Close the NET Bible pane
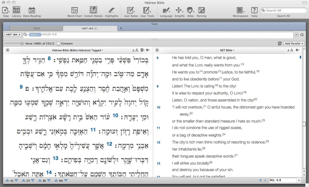Image resolution: width=309 pixels, height=187 pixels. [157, 50]
